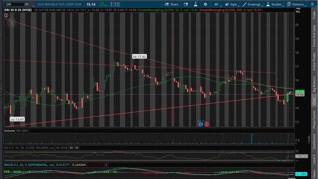
Task: Click the 14.96 price axis label
Action: [x=300, y=94]
